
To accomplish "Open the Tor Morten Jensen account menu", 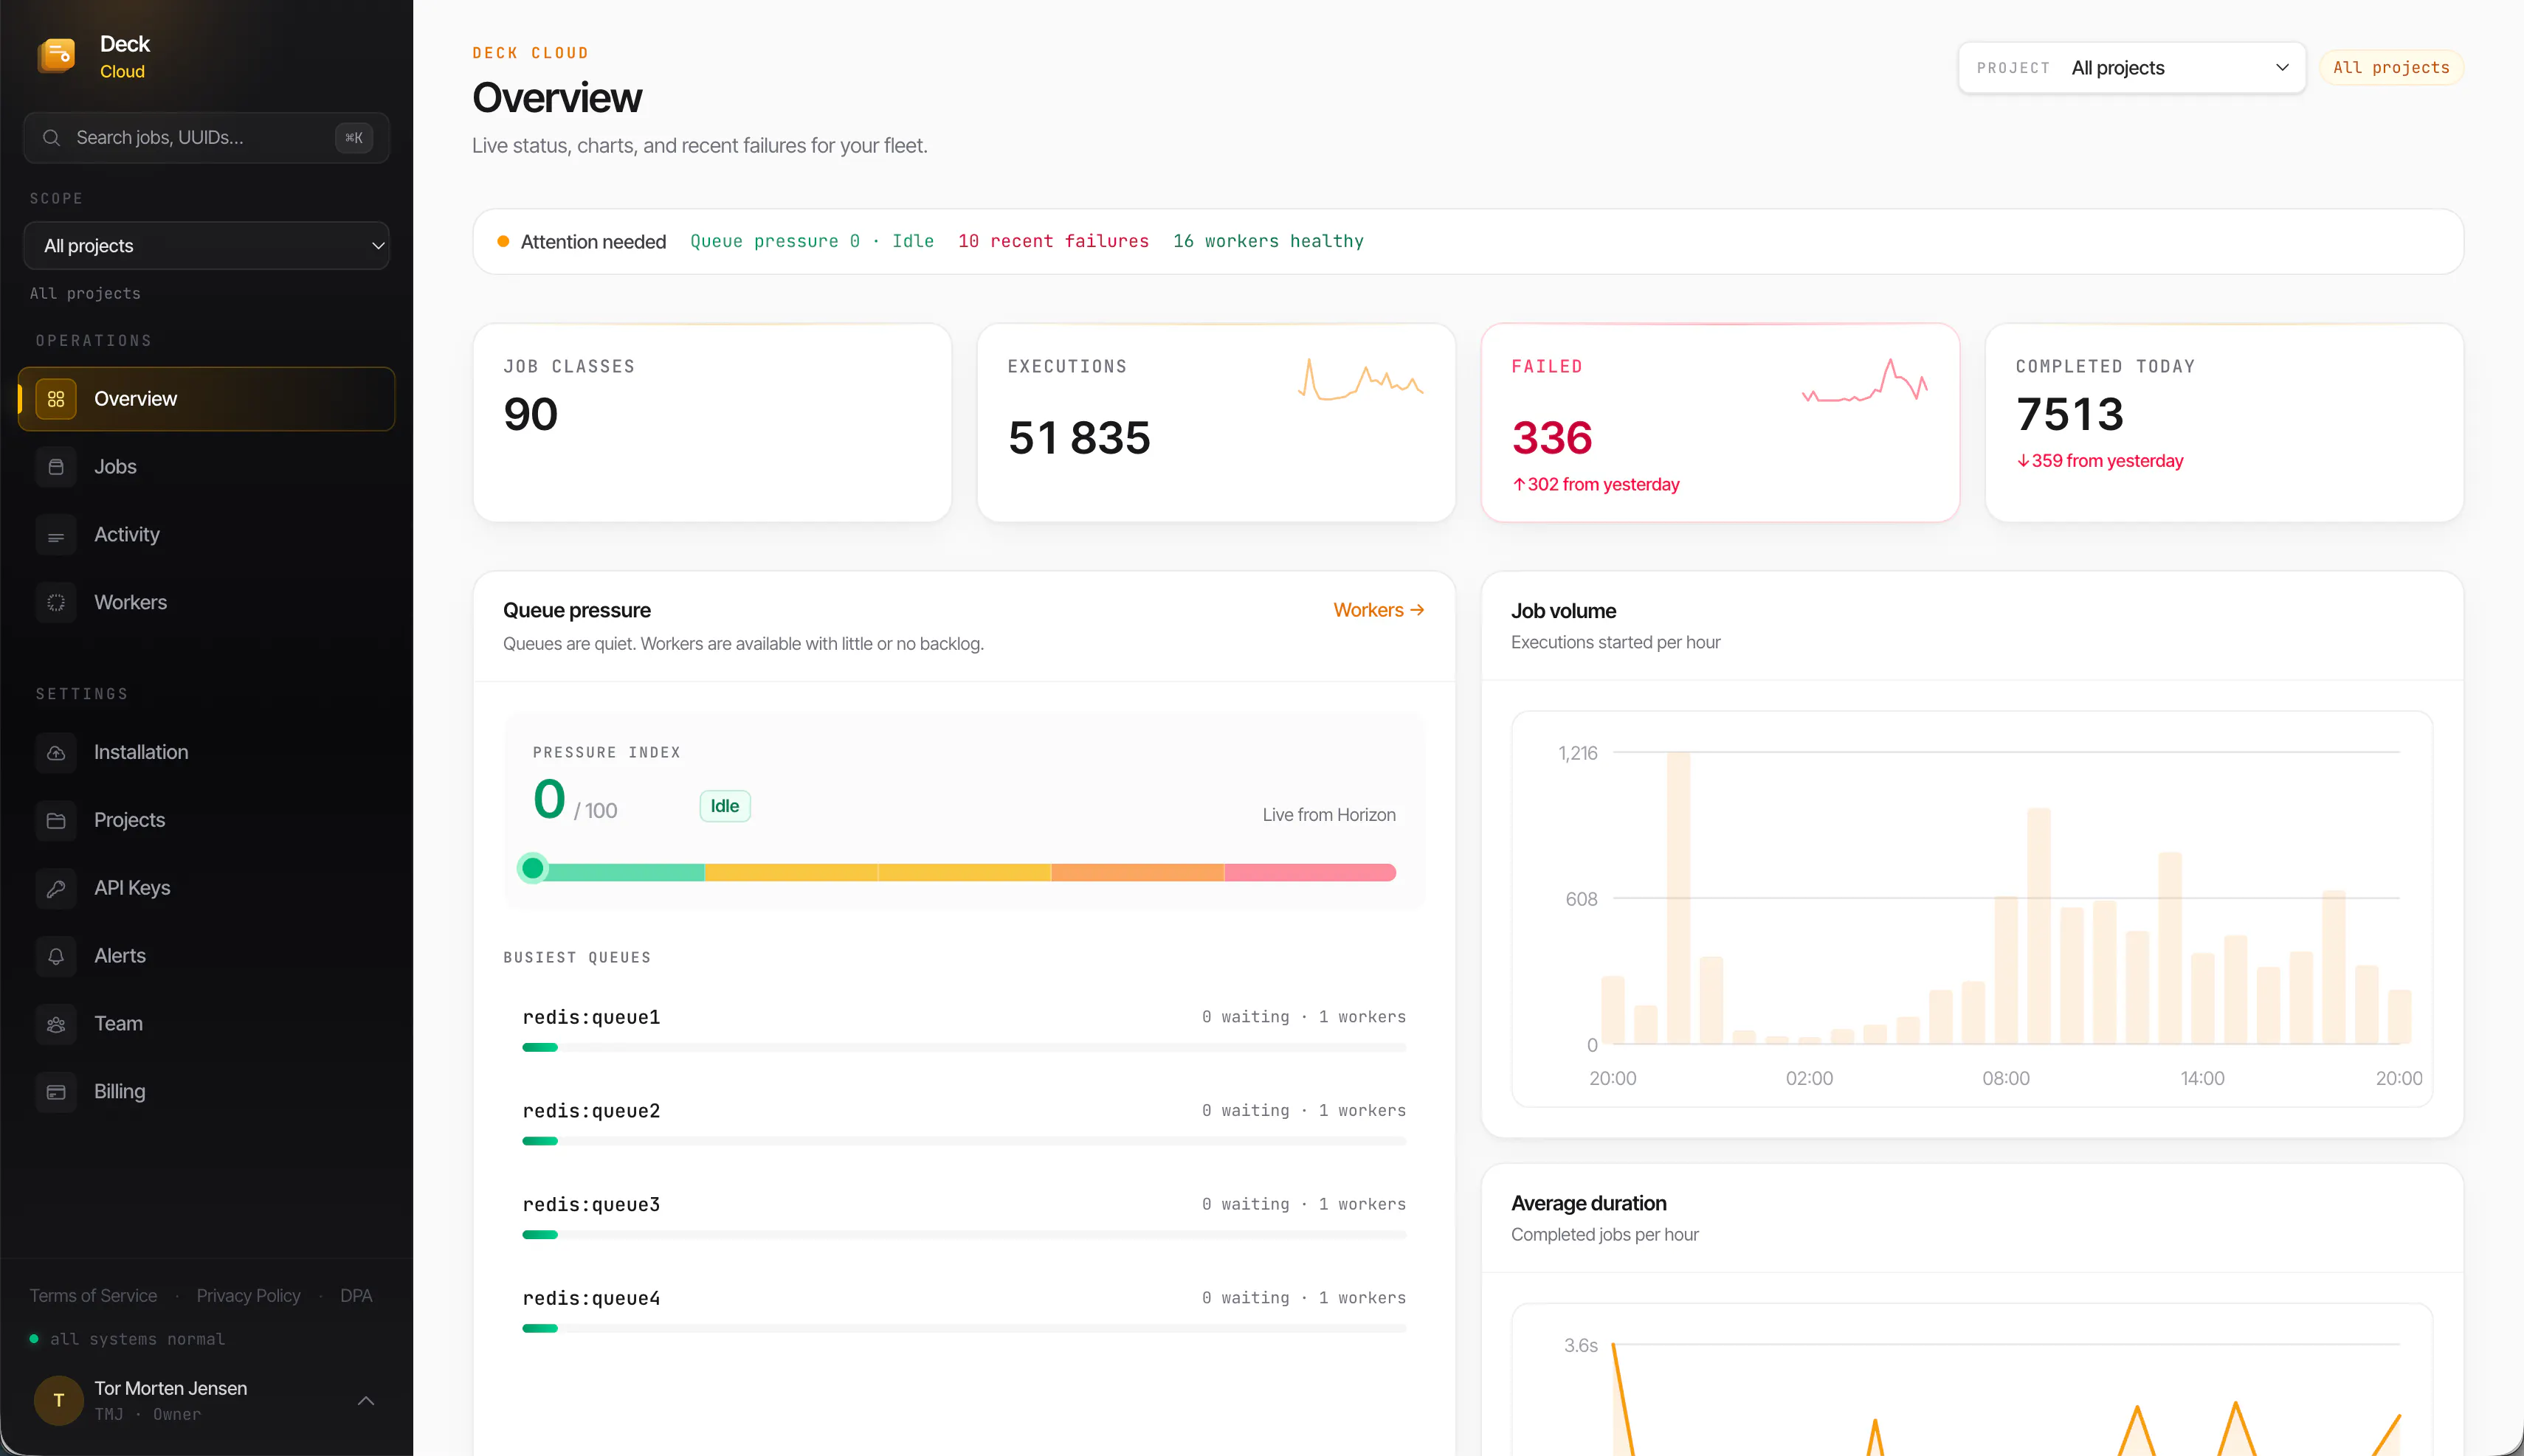I will click(207, 1400).
